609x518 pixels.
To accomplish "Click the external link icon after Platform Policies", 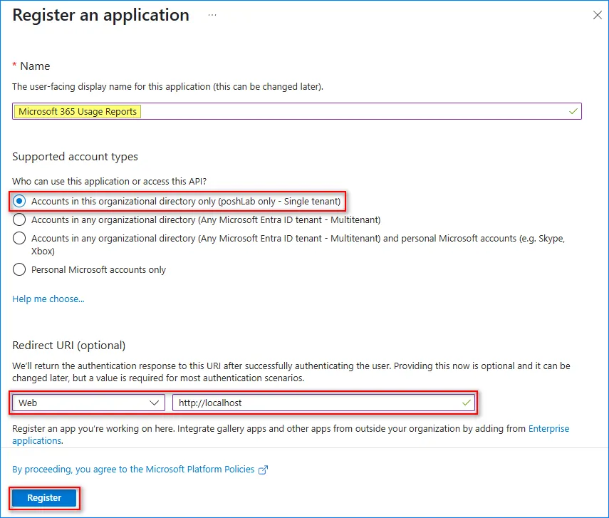I will point(264,470).
